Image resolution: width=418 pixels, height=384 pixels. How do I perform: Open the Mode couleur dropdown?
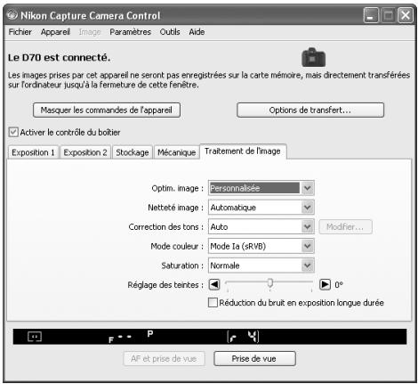[261, 246]
